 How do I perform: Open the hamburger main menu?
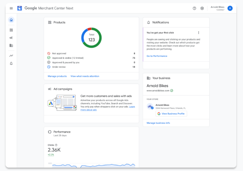click(x=11, y=8)
